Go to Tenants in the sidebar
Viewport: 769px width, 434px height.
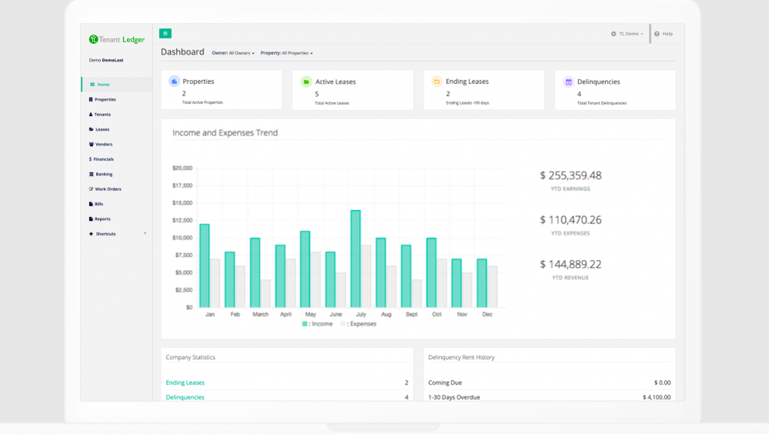coord(102,115)
